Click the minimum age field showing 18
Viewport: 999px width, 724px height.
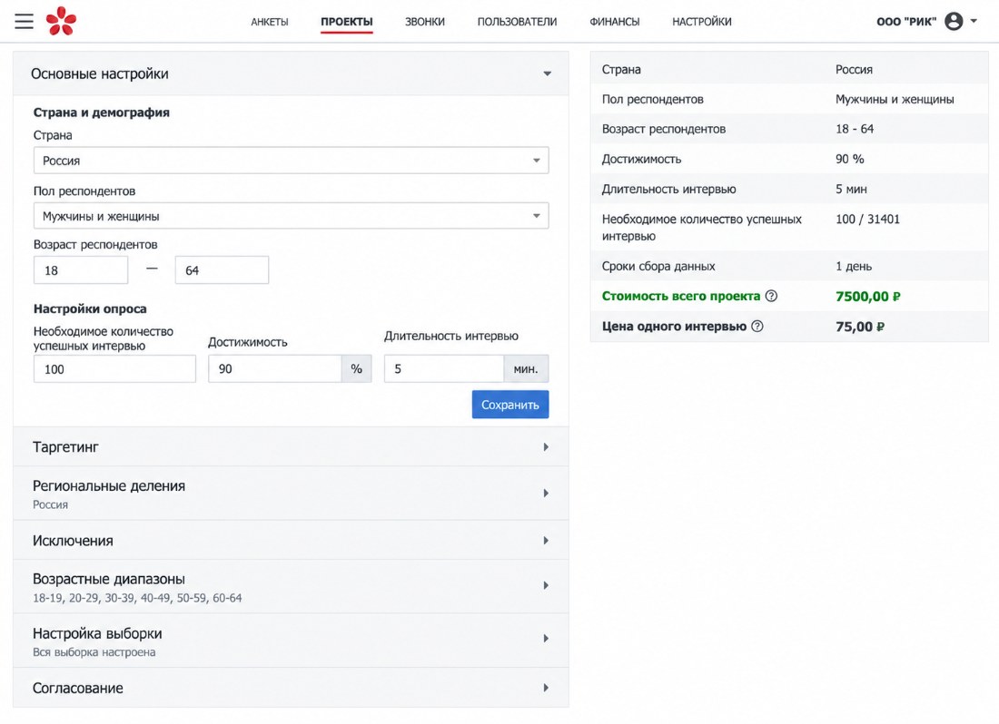pos(81,270)
